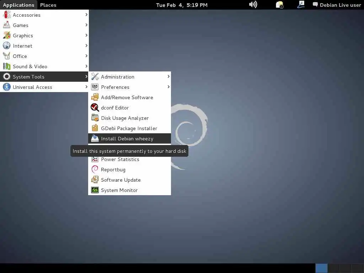
Task: Select Add/Remove Software label
Action: 127,97
